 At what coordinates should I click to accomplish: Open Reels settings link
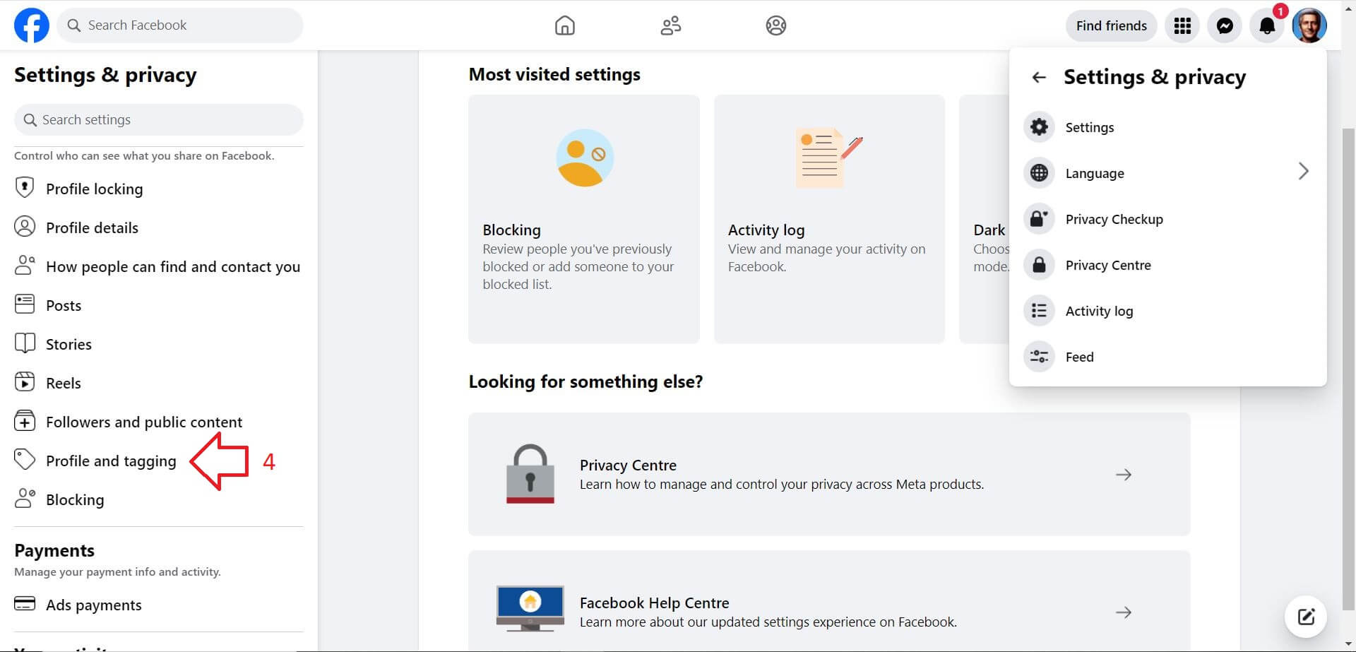(64, 383)
